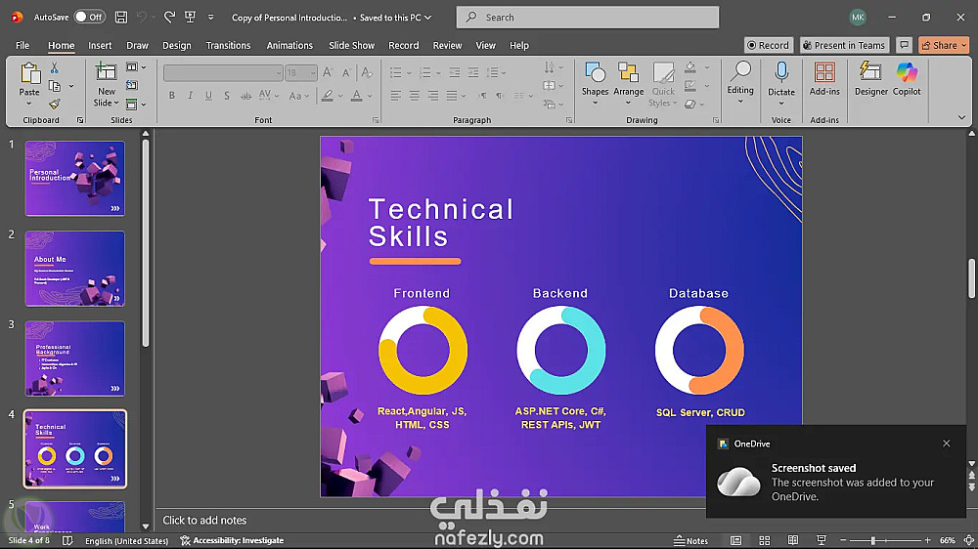Viewport: 978px width, 549px height.
Task: Switch to the Slide Show tab
Action: [x=352, y=45]
